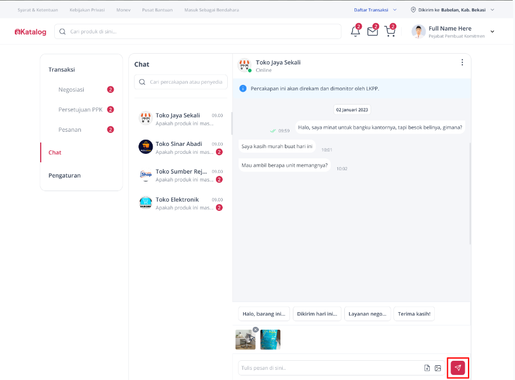
Task: Insert quick reply "Layanan nego..."
Action: point(367,314)
